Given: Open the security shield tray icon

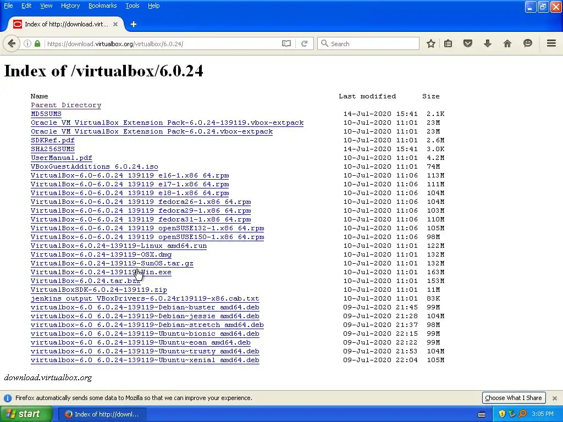Looking at the screenshot, I should tap(502, 414).
